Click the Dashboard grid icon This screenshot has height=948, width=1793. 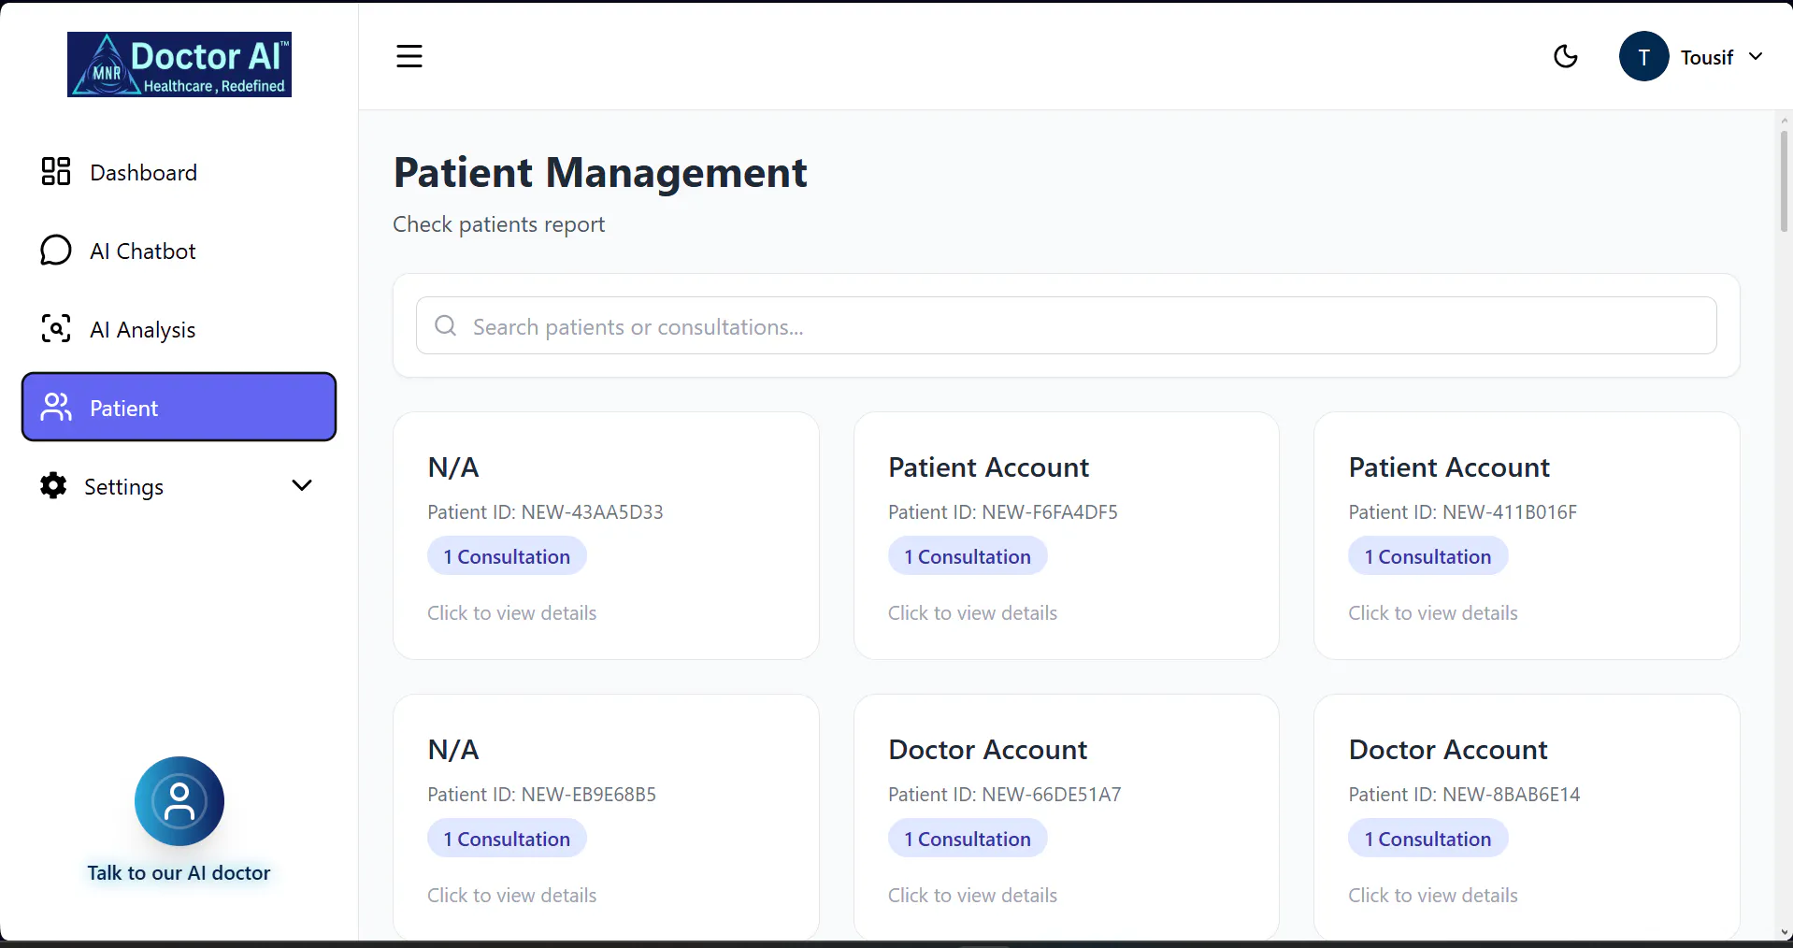coord(56,171)
